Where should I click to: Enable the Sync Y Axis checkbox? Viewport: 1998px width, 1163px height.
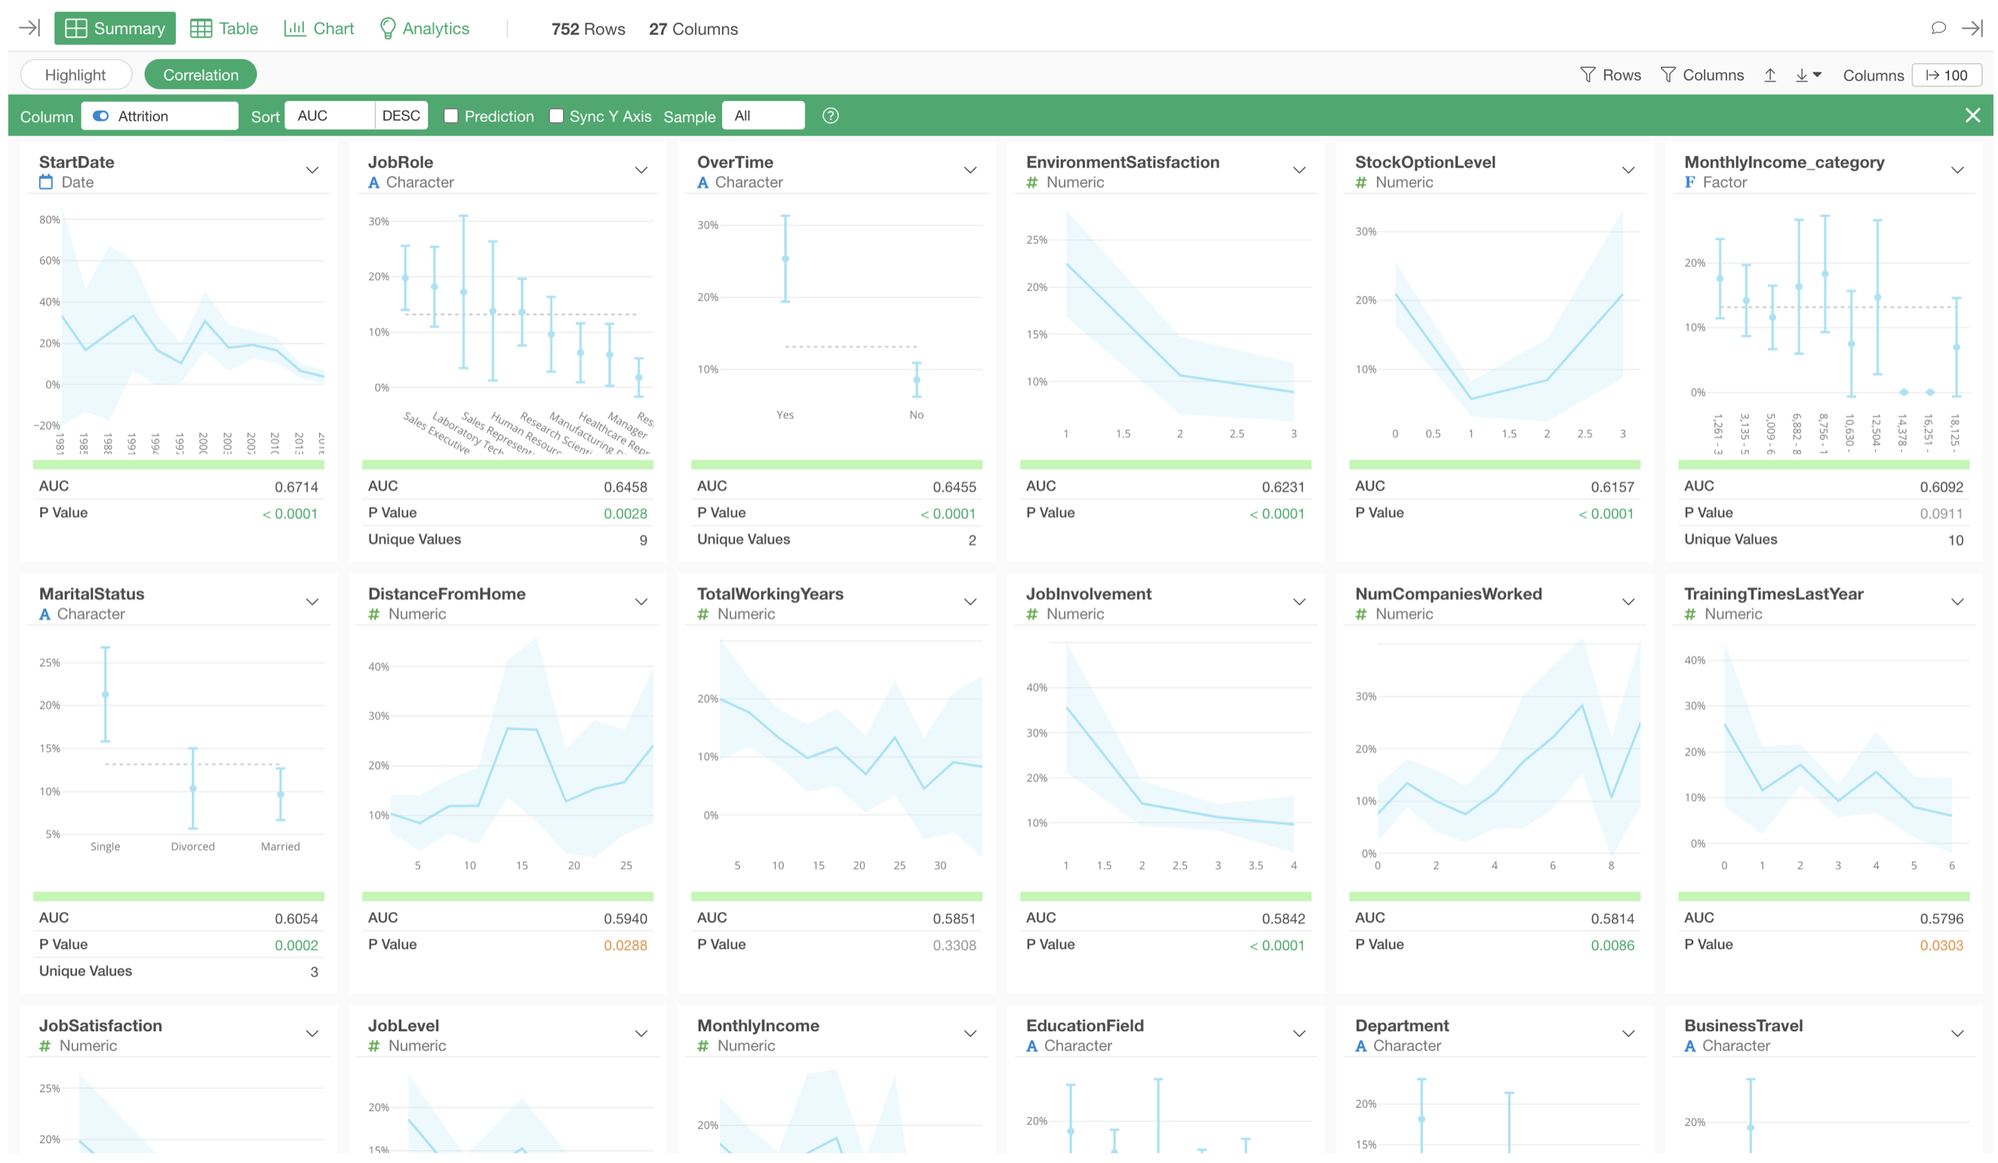tap(557, 115)
